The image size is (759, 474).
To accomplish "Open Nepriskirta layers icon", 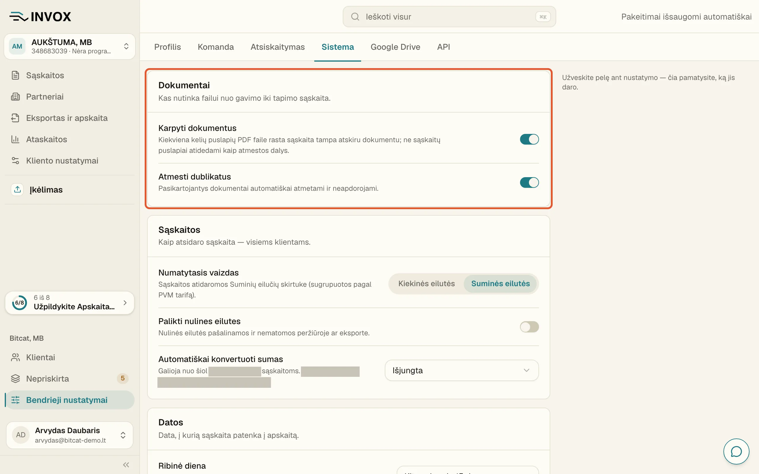I will pos(15,379).
